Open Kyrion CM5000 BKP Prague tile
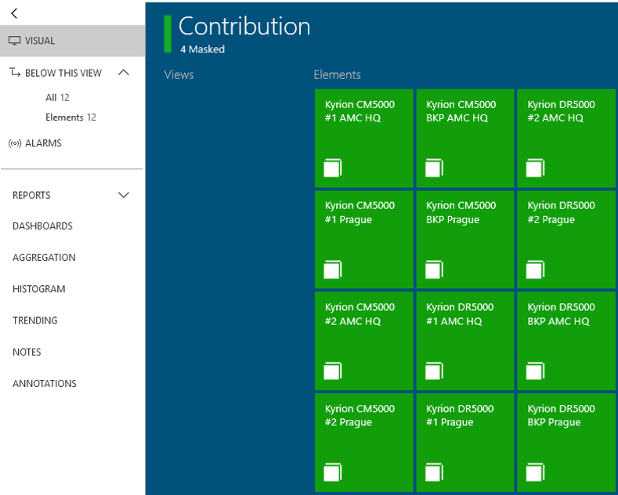 pyautogui.click(x=465, y=240)
